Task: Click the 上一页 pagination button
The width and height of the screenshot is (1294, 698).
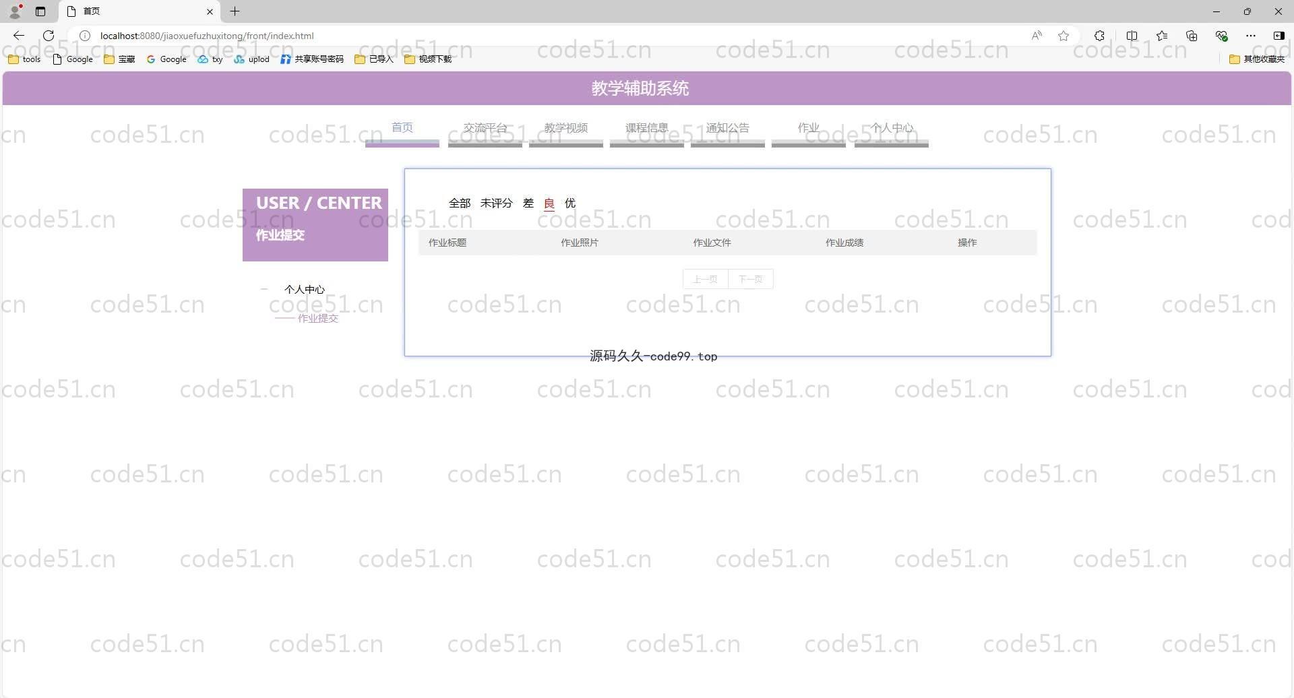Action: point(706,279)
